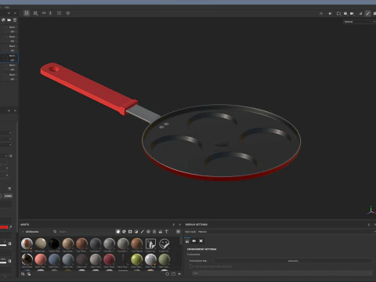Screen dimensions: 376x282
Task: Open blend mode dropdown of third layer
Action: (13, 46)
